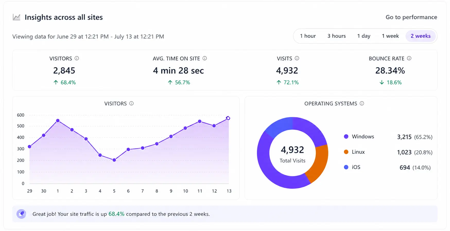This screenshot has width=450, height=231.
Task: Switch to the 1 week range
Action: (x=390, y=36)
